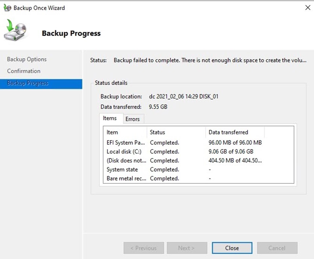Click the Previous button

[143, 248]
